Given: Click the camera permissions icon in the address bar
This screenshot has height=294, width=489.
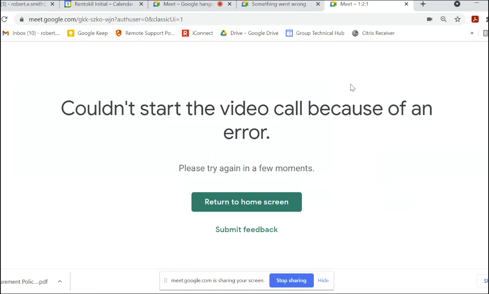Looking at the screenshot, I should (429, 19).
